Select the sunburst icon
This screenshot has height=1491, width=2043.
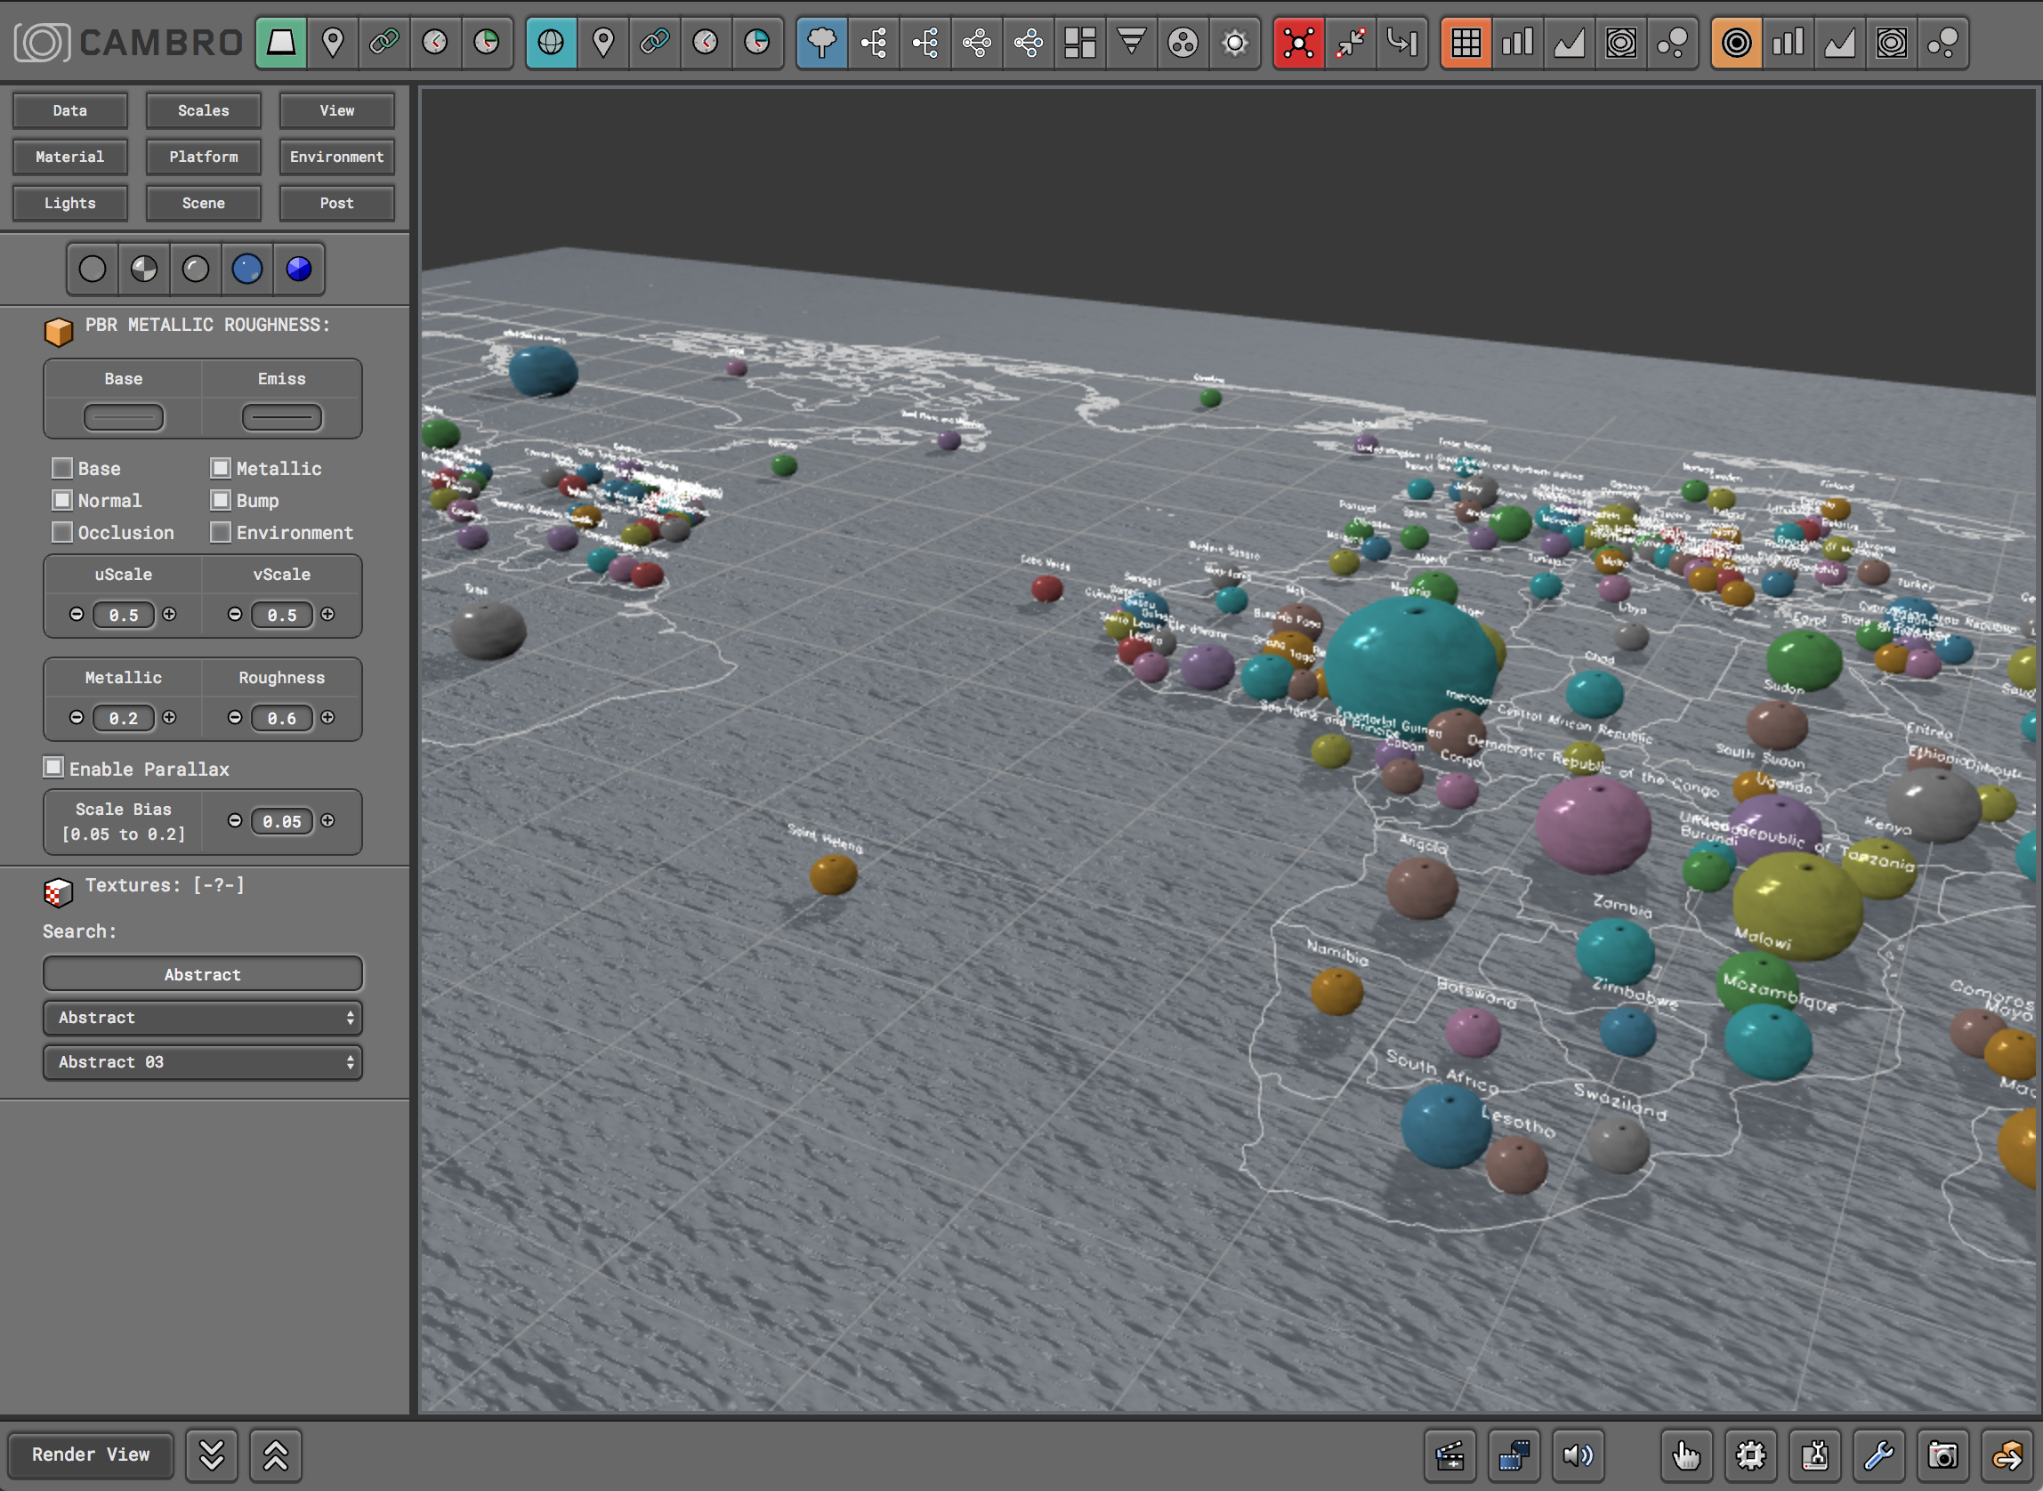1234,43
